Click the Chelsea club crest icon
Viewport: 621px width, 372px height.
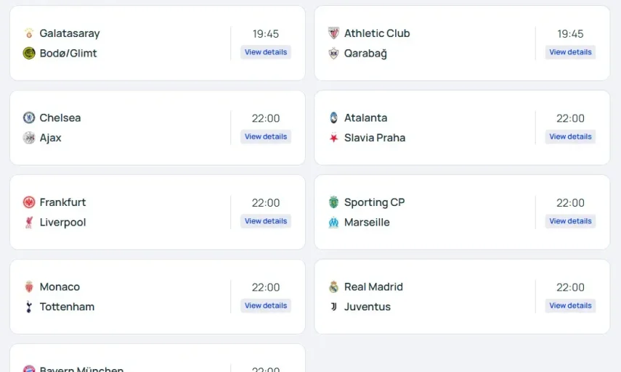pyautogui.click(x=29, y=117)
